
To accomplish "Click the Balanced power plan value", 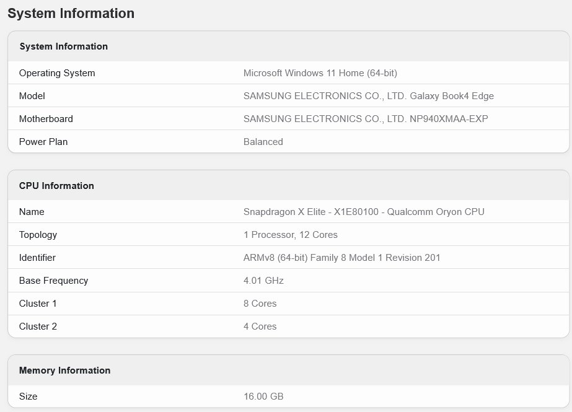I will click(x=263, y=142).
